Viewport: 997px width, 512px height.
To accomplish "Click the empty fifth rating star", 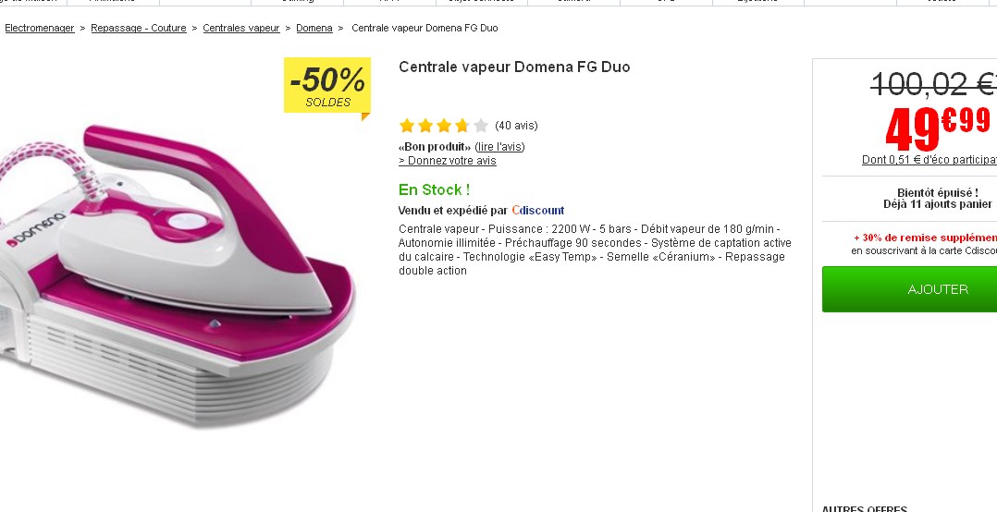I will (x=481, y=126).
